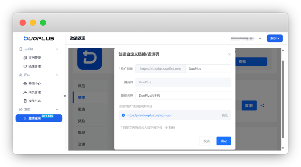Open 实例管理 in the sidebar
Viewport: 301px width, 167px height.
click(35, 58)
